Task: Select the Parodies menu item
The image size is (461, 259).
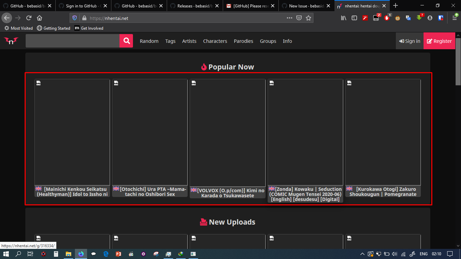Action: pyautogui.click(x=243, y=41)
